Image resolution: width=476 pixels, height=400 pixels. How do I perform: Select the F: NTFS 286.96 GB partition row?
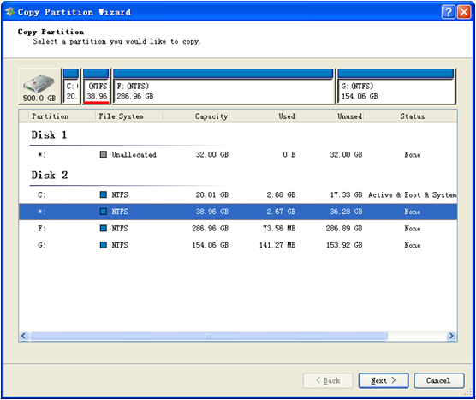click(238, 228)
